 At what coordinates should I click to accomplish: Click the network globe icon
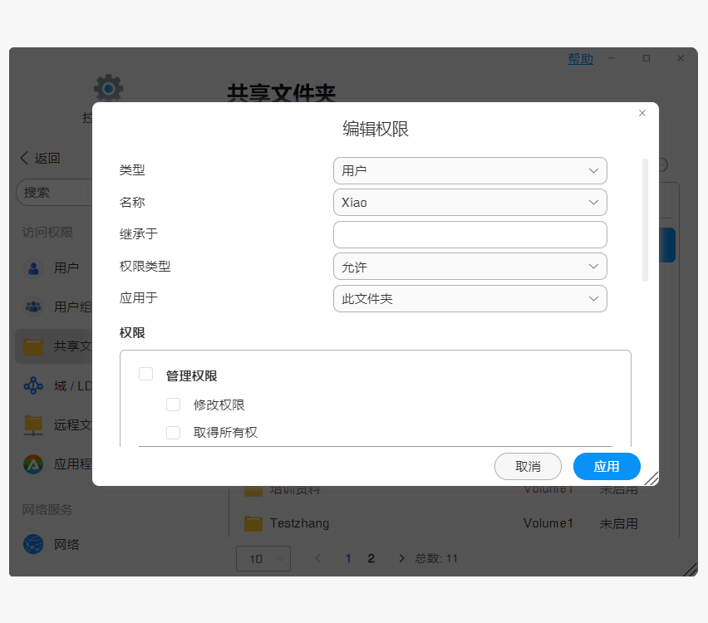tap(33, 544)
